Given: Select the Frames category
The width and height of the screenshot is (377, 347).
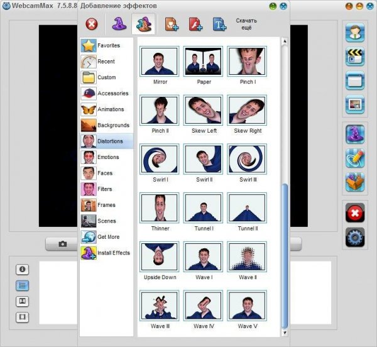Looking at the screenshot, I should (x=107, y=205).
